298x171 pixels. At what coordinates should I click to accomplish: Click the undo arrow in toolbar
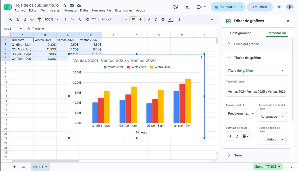tap(18, 20)
